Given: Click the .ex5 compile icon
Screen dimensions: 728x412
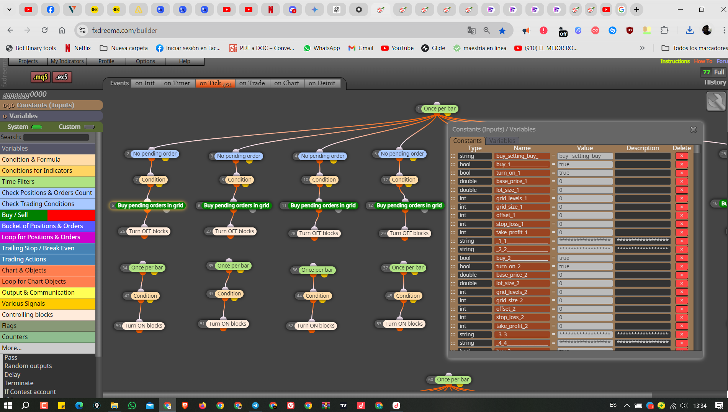Looking at the screenshot, I should (62, 77).
